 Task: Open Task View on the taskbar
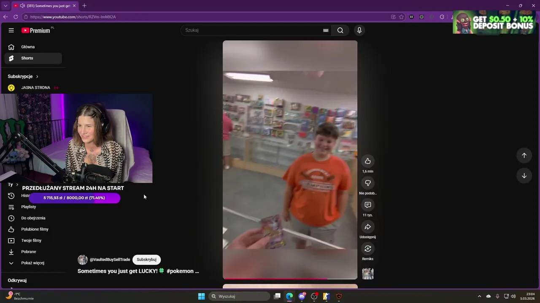(x=277, y=296)
